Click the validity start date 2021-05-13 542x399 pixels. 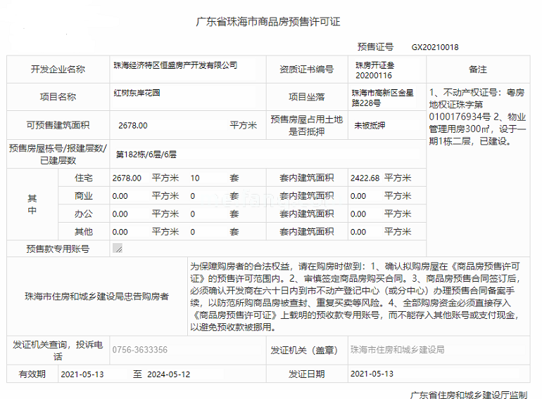tap(82, 374)
